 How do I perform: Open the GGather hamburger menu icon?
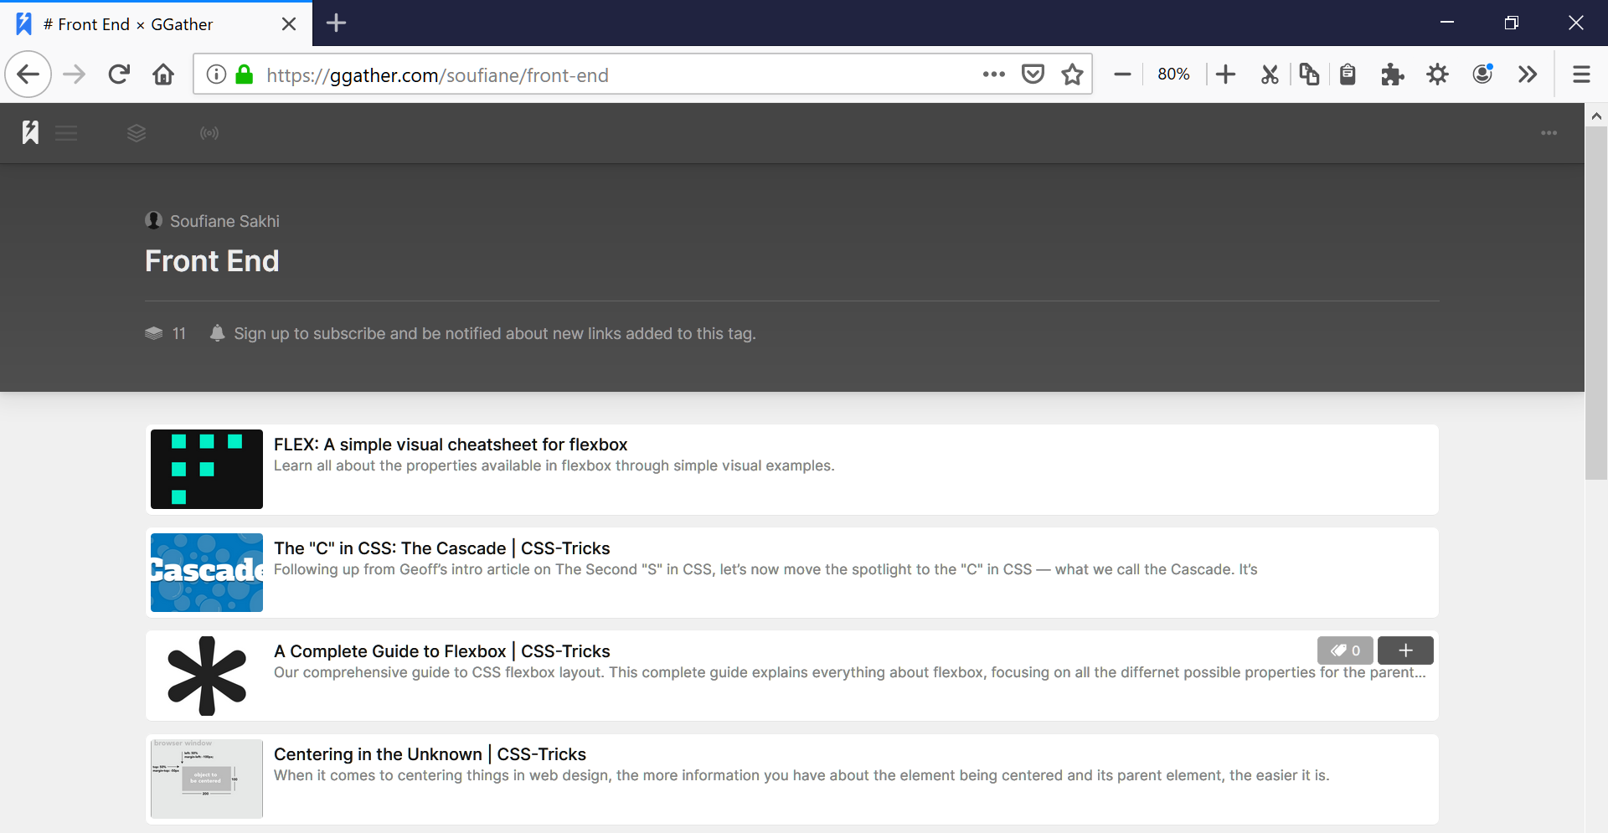point(66,133)
